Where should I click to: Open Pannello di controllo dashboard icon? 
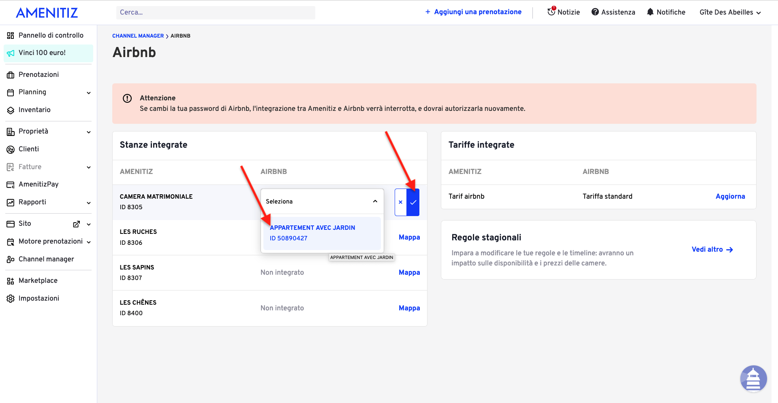click(x=11, y=36)
